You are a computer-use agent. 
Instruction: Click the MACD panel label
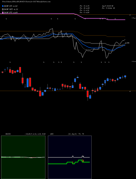[8, 134]
